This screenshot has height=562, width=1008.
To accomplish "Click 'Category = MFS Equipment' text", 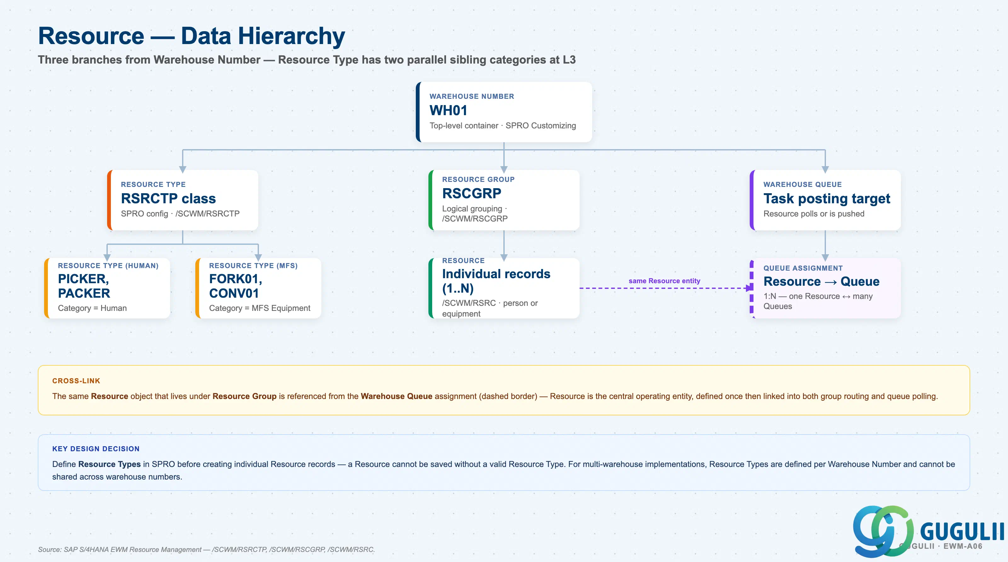I will pos(260,308).
